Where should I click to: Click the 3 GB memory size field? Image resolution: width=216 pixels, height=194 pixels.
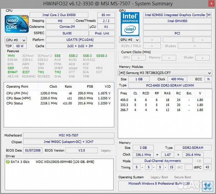point(143,148)
